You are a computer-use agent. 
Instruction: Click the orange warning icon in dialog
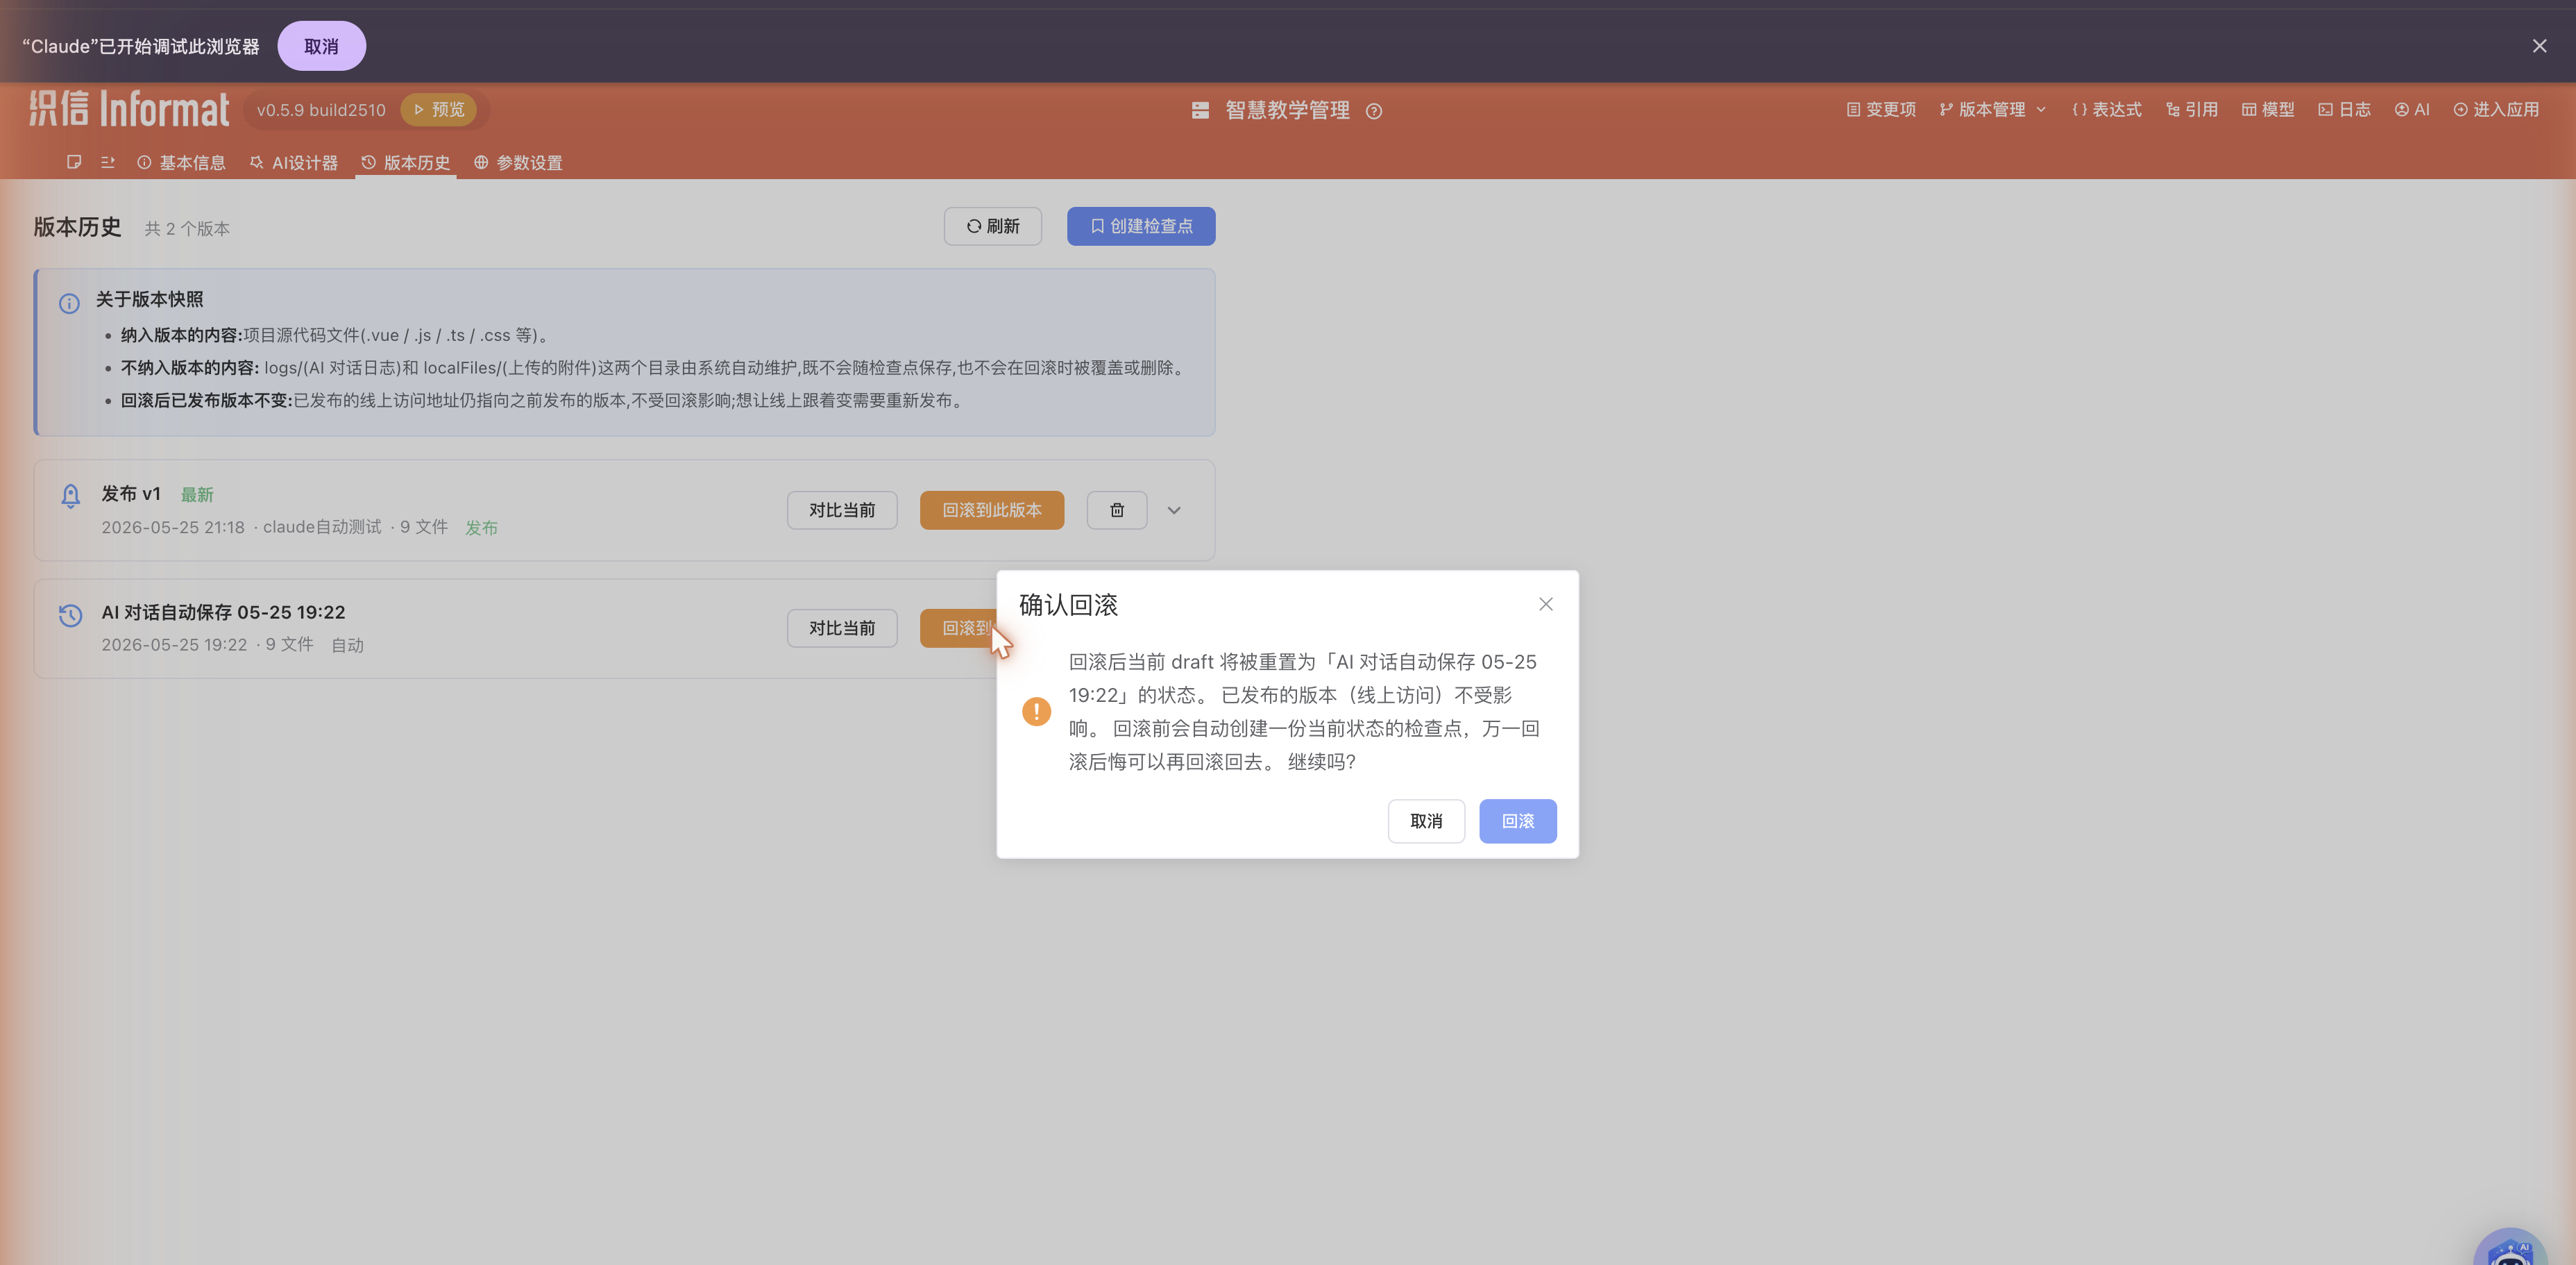pos(1036,712)
